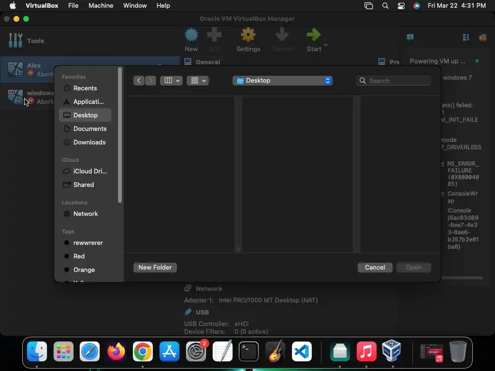Open Control Center from menu bar
This screenshot has height=371, width=495.
(x=401, y=6)
